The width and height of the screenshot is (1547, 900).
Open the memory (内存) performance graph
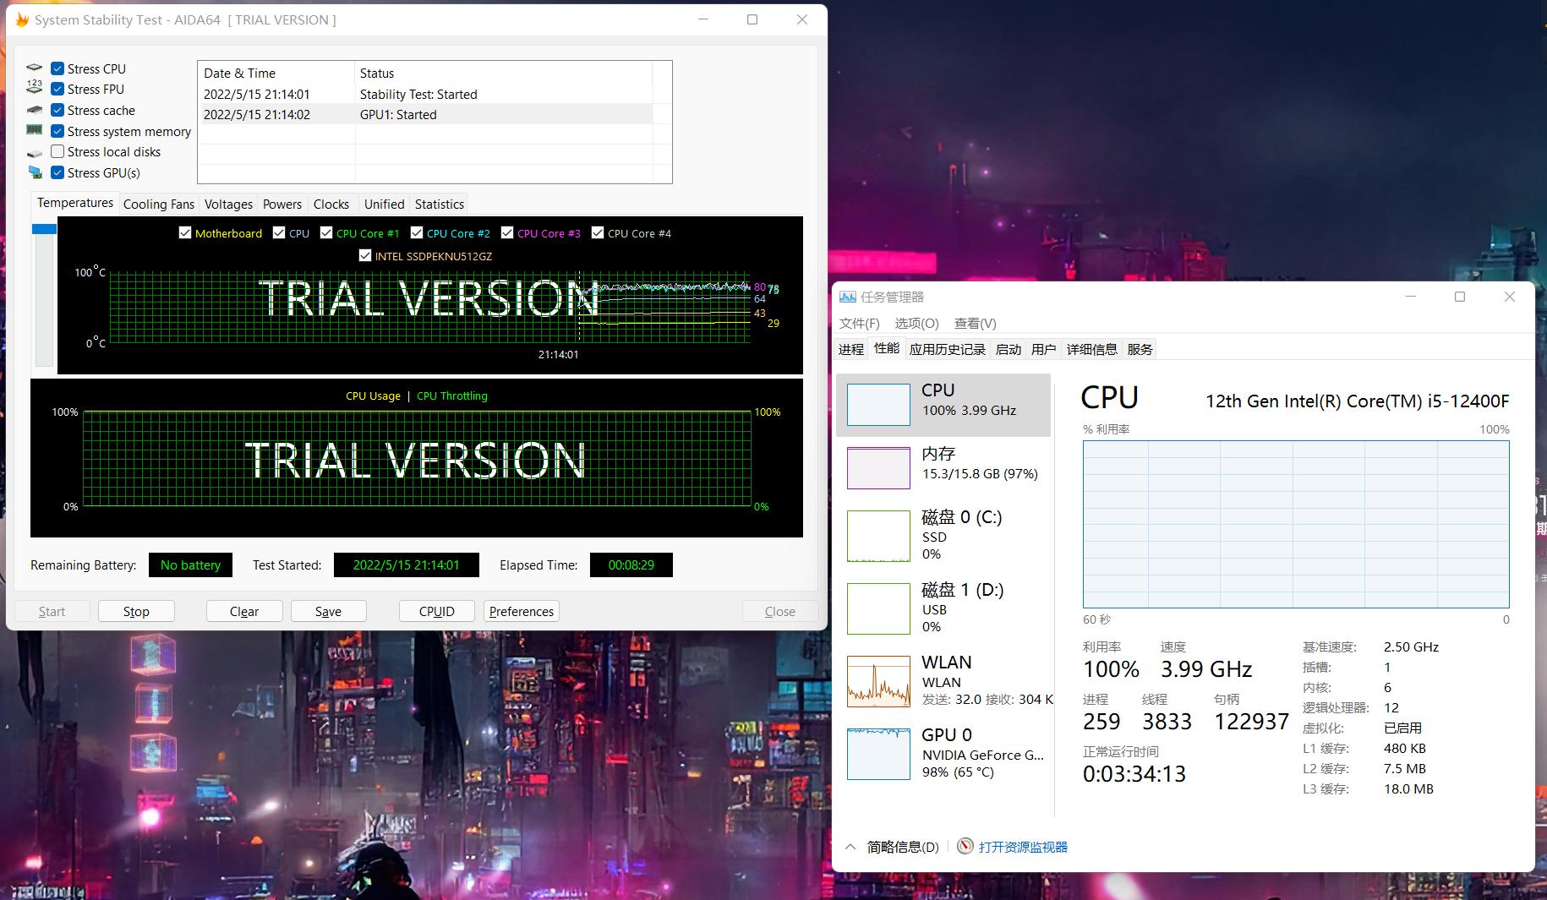pos(878,468)
